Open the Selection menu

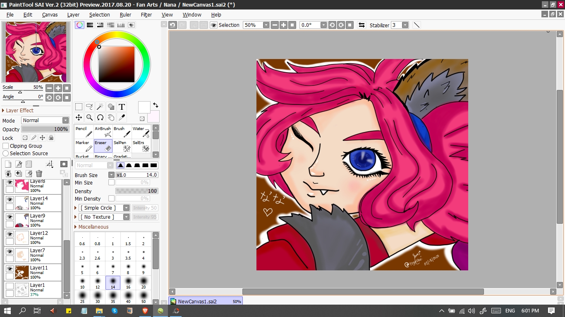pyautogui.click(x=100, y=14)
